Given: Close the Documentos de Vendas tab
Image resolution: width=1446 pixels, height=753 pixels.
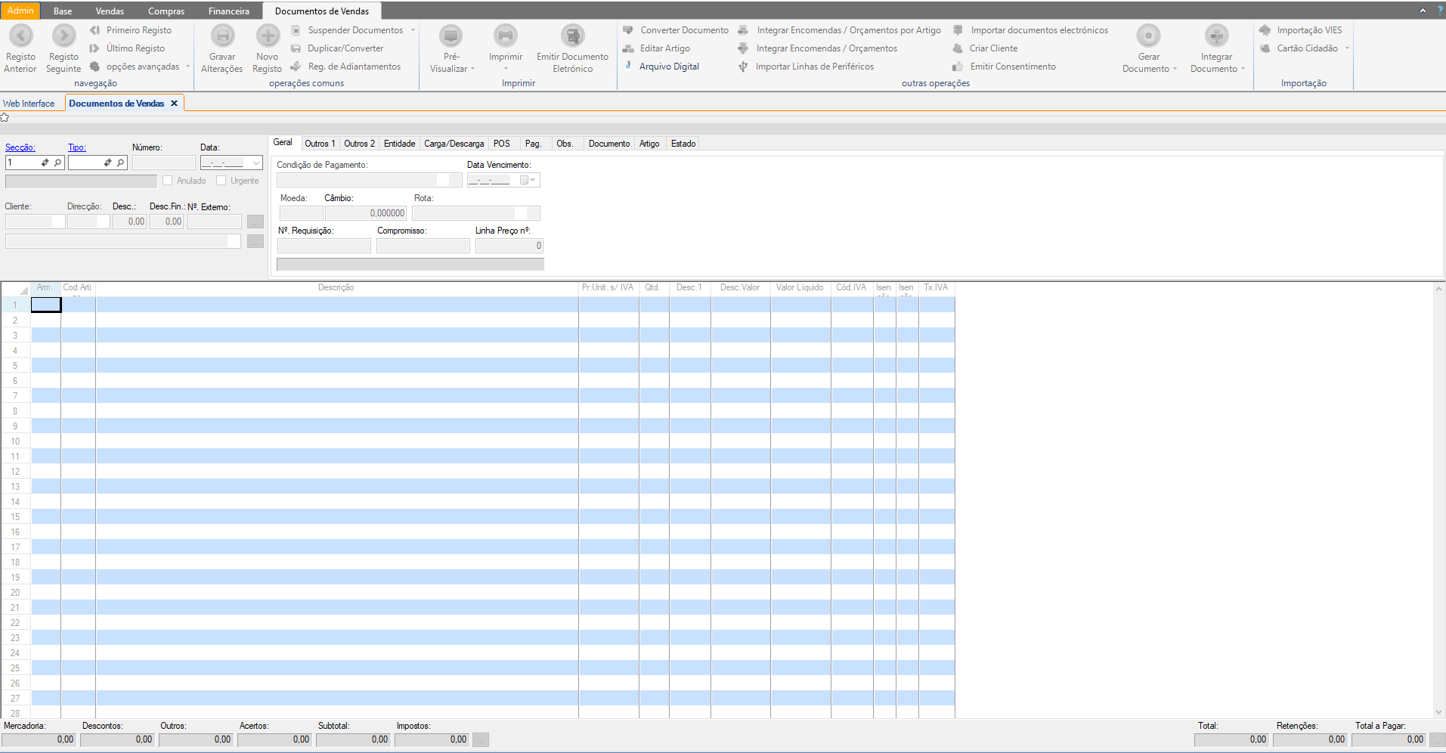Looking at the screenshot, I should coord(174,104).
